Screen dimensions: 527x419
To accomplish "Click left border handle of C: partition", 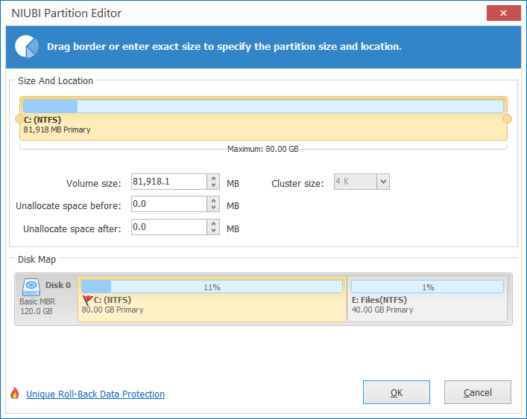I will click(19, 119).
